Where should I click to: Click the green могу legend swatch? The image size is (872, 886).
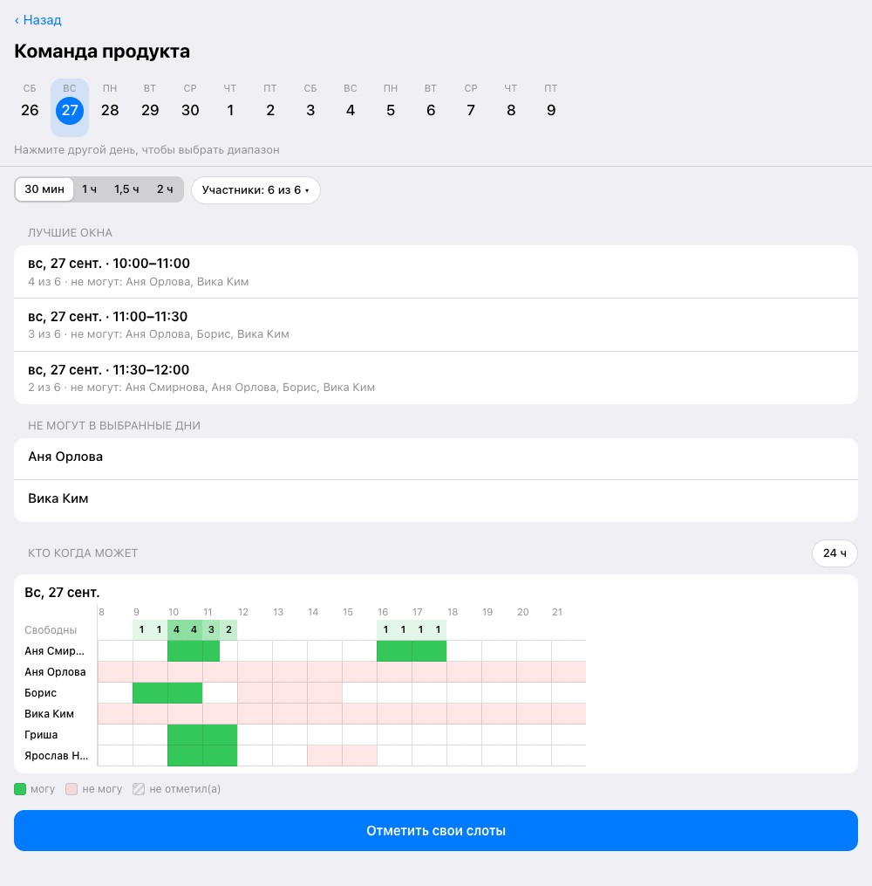coord(20,789)
